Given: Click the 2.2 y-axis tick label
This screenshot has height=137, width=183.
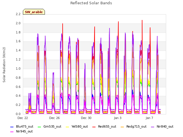Looking at the screenshot, I should pyautogui.click(x=18, y=14).
